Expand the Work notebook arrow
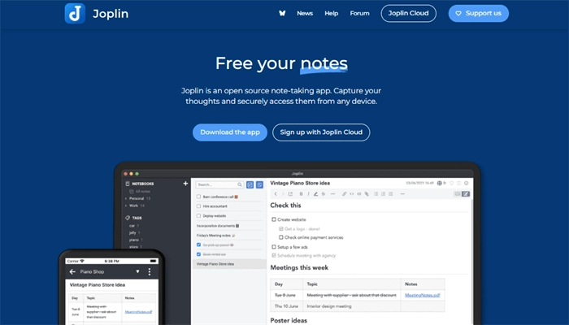This screenshot has width=569, height=325. pyautogui.click(x=126, y=206)
